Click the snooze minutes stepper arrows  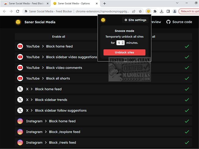[x=122, y=43]
